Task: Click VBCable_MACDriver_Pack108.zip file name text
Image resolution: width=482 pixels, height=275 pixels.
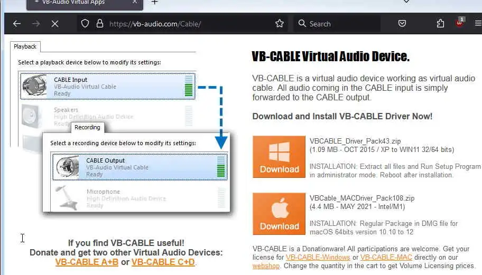Action: [x=362, y=198]
